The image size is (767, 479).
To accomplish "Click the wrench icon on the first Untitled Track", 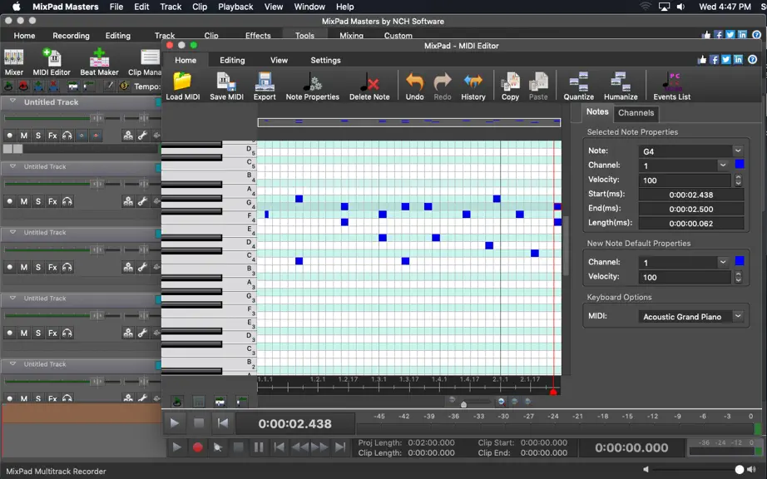I will tap(142, 136).
